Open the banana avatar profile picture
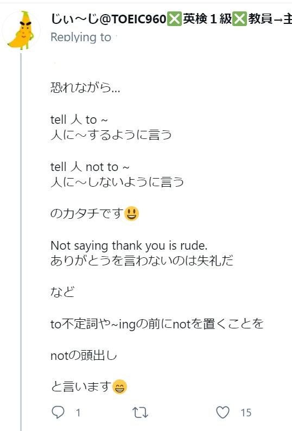This screenshot has width=292, height=431. pyautogui.click(x=21, y=30)
